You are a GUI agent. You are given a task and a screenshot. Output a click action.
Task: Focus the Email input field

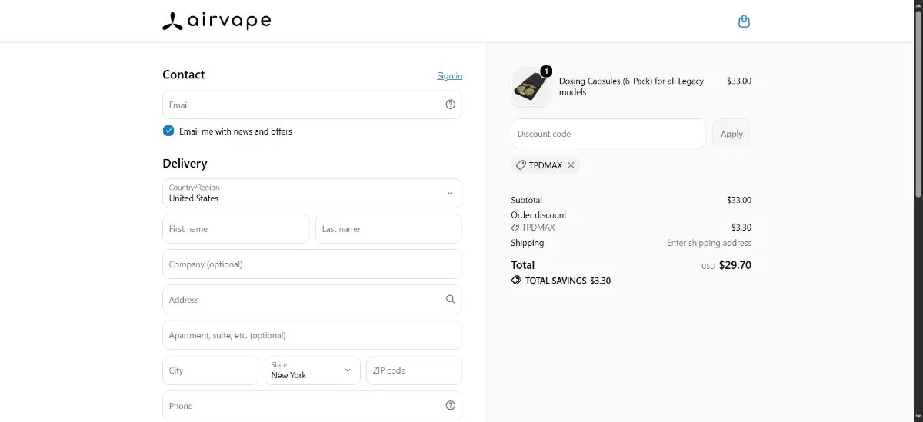coord(312,105)
